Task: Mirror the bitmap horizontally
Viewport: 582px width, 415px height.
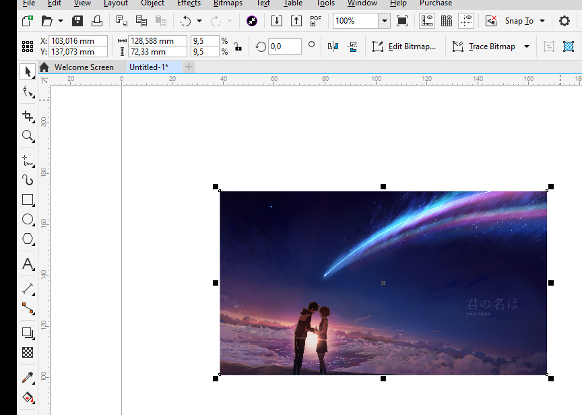Action: coord(333,46)
